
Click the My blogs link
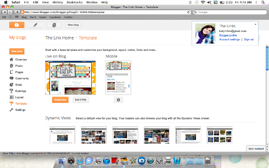[x=18, y=37]
